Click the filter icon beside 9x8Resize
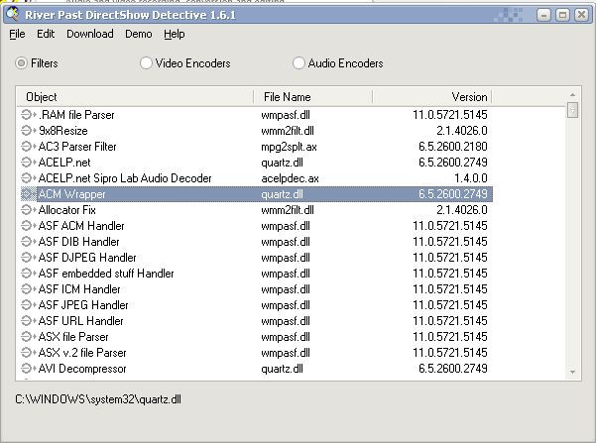596x443 pixels. click(x=29, y=131)
